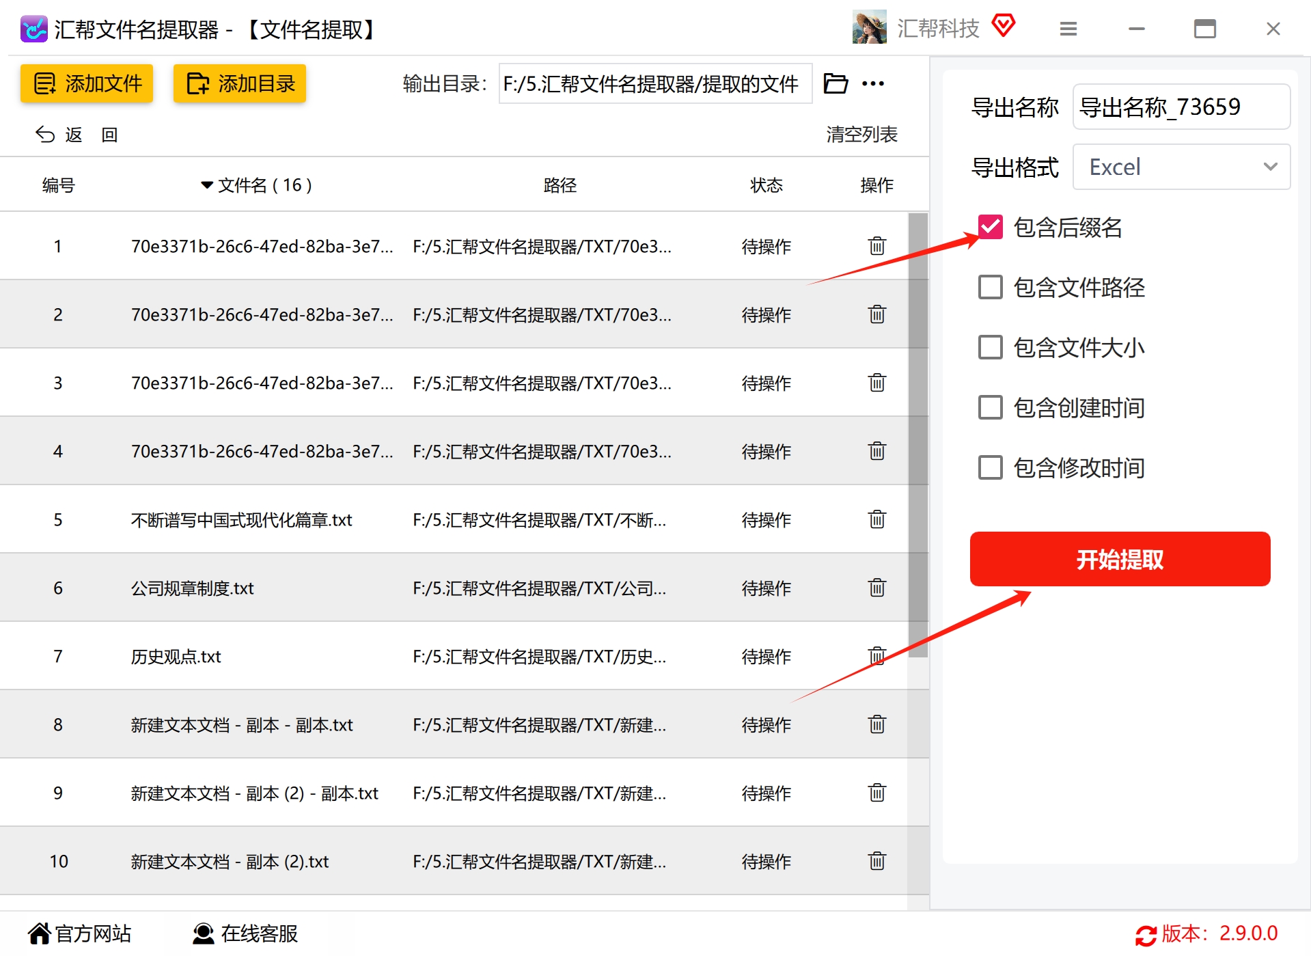
Task: Click the 添加目录 button
Action: [240, 83]
